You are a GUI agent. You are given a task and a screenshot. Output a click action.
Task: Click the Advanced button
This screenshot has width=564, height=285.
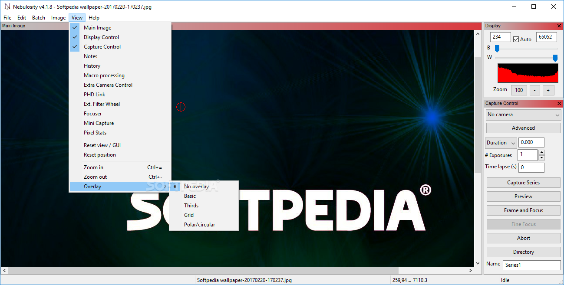[x=523, y=128]
